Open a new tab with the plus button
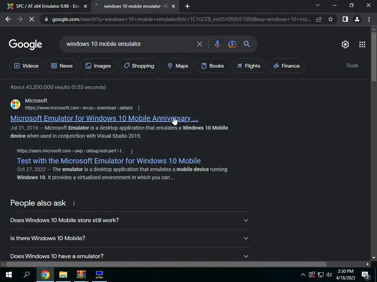 pos(187,6)
